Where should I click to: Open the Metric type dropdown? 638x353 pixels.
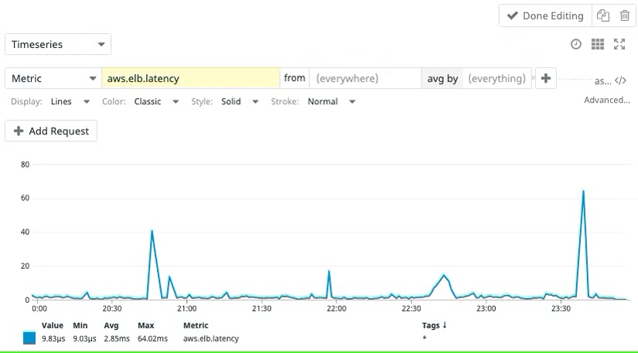(x=53, y=78)
